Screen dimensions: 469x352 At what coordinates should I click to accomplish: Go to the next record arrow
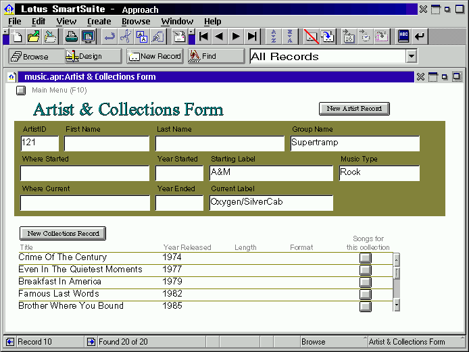pos(236,36)
